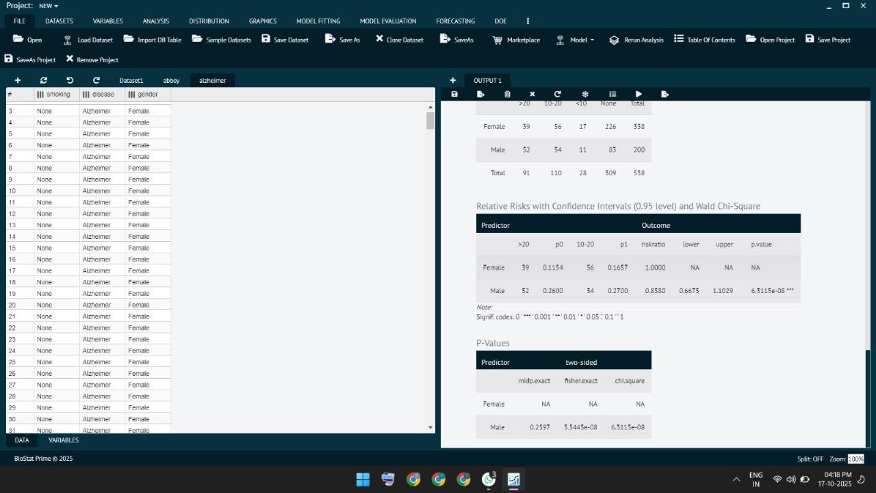Open the vertical three-dots overflow menu

click(528, 21)
